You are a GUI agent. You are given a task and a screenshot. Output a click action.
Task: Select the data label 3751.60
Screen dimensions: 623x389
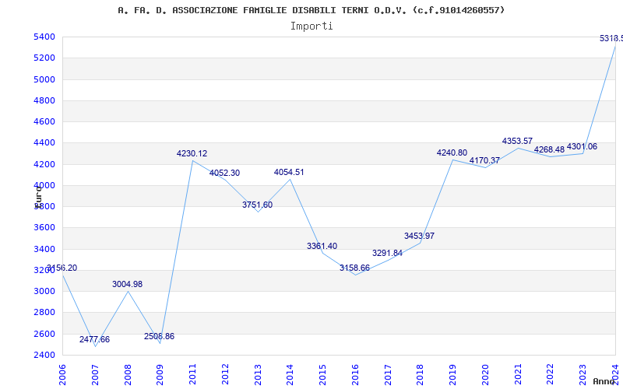click(x=258, y=205)
